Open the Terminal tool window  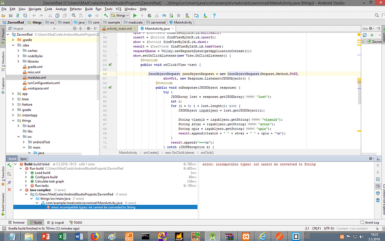17,223
